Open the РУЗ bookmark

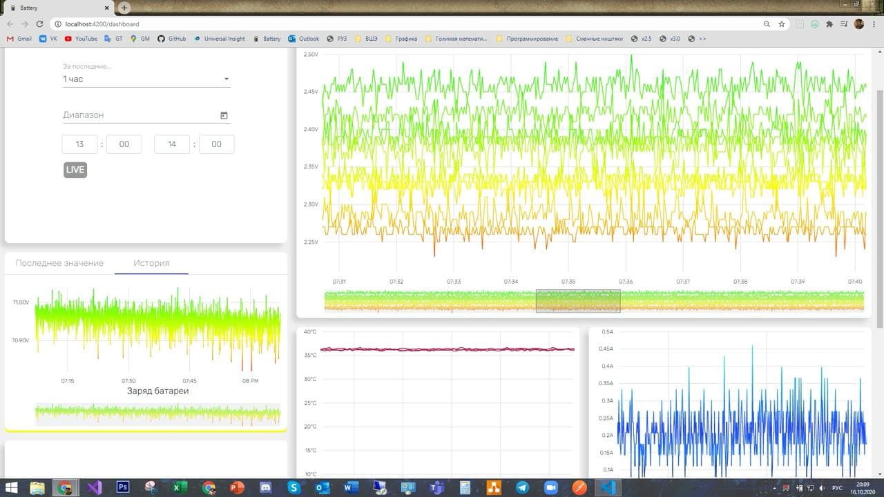(x=337, y=39)
